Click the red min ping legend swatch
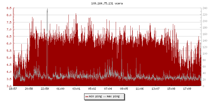Screen dimensions: 209x104 pos(86,96)
